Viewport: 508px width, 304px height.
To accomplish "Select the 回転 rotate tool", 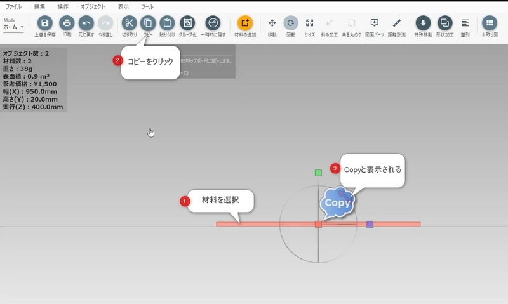I will click(x=291, y=23).
